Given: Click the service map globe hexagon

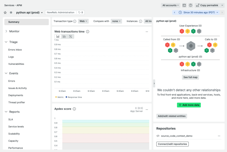Looking at the screenshot, I should coord(191,46).
